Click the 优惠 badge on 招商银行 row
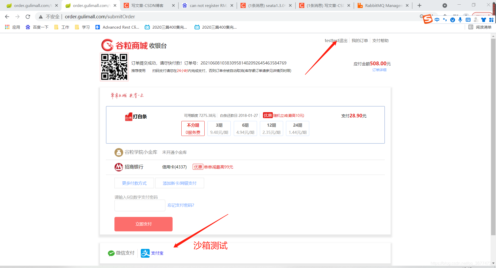Screen dimensions: 496x268 (x=198, y=167)
